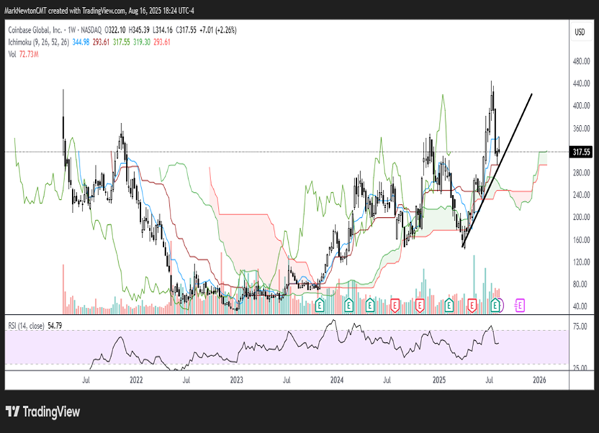Click the rightmost red earnings marker
The width and height of the screenshot is (599, 433).
pyautogui.click(x=472, y=304)
